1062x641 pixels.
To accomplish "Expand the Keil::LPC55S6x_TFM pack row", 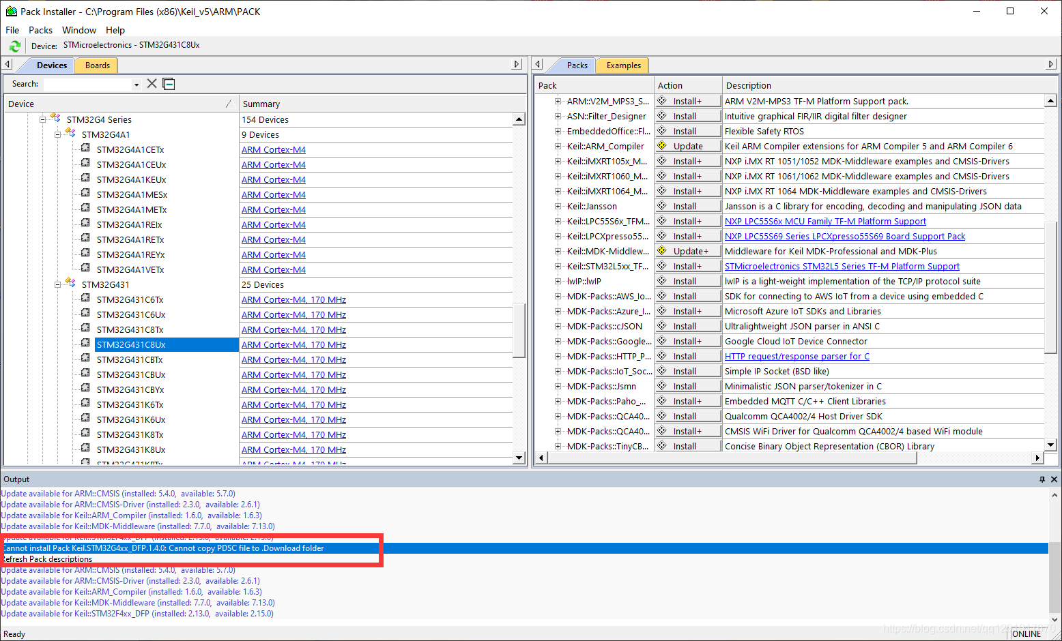I will point(558,221).
